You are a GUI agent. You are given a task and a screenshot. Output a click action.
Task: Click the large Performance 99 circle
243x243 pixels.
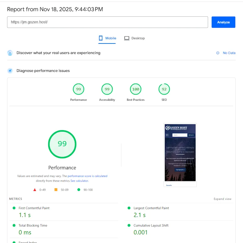[62, 144]
